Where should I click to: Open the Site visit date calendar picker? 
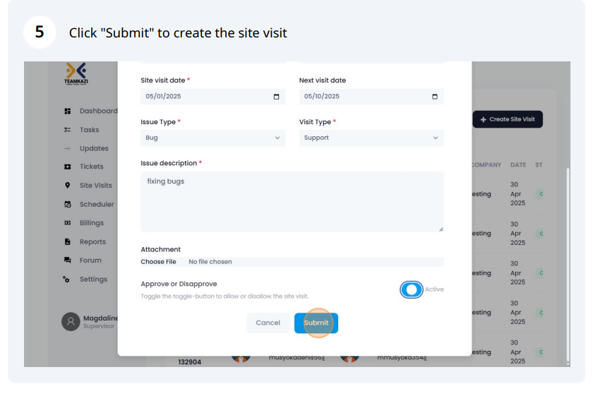276,97
